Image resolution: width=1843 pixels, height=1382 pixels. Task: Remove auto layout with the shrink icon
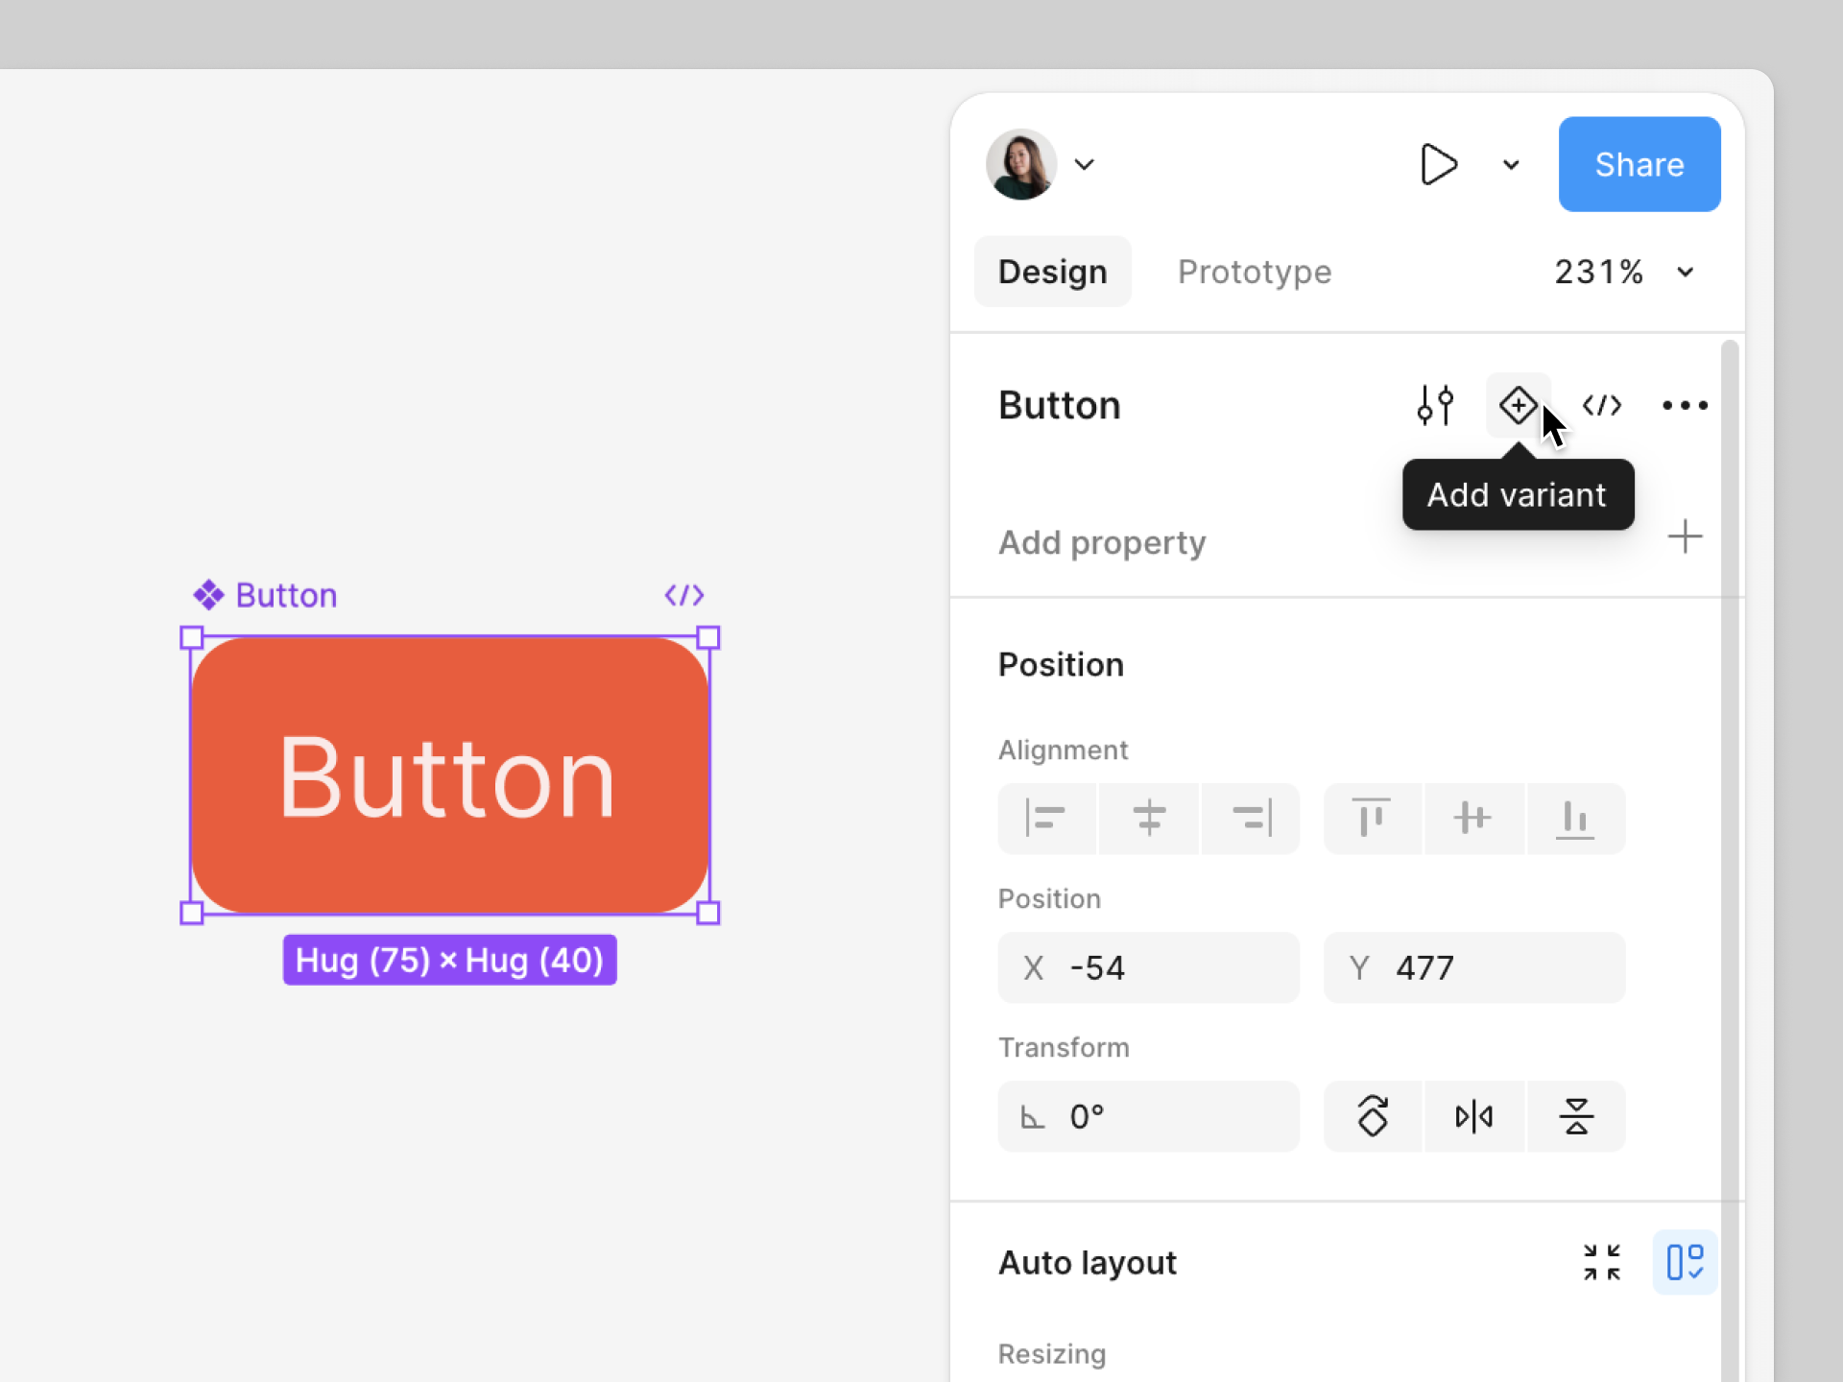click(x=1601, y=1262)
